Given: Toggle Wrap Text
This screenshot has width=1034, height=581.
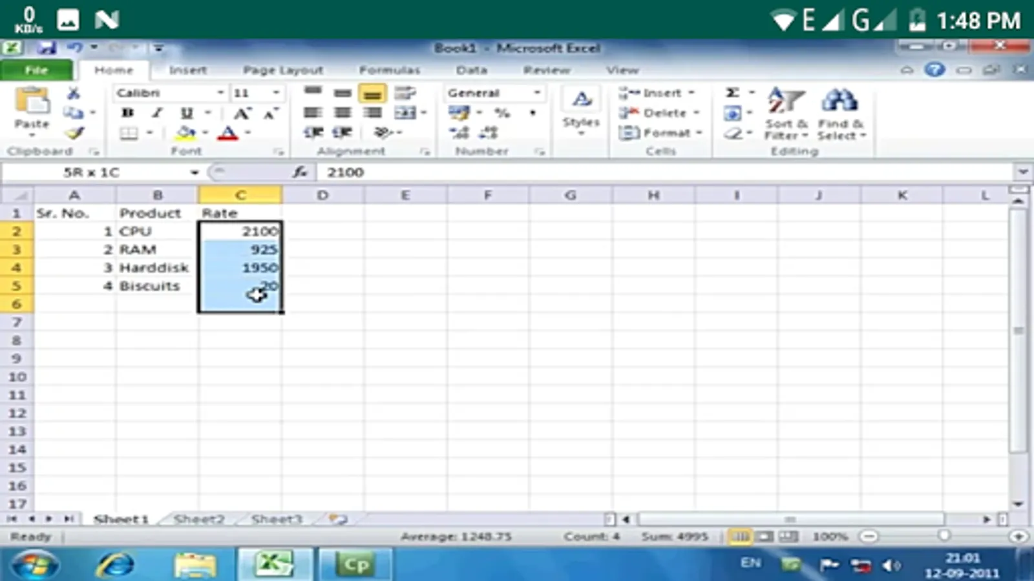Looking at the screenshot, I should [x=405, y=93].
